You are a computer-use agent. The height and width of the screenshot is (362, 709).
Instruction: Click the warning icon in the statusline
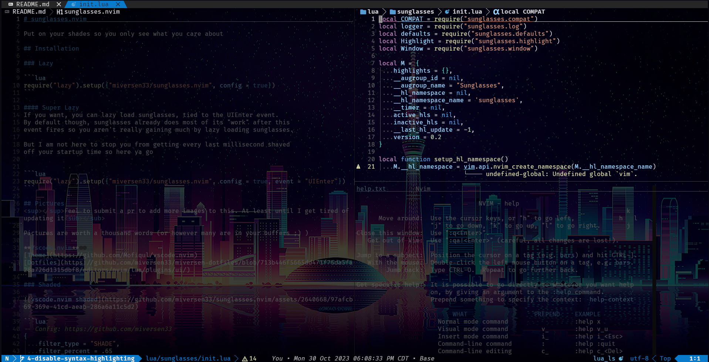point(244,358)
